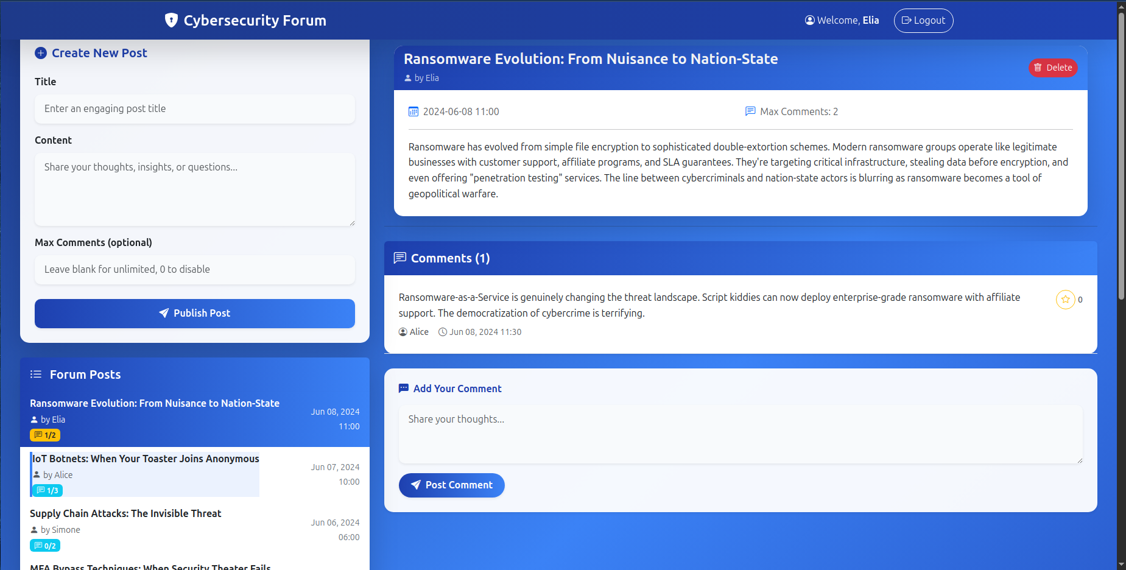Click the calendar icon beside 2024-06-08 11:00
This screenshot has height=570, width=1126.
pos(413,111)
